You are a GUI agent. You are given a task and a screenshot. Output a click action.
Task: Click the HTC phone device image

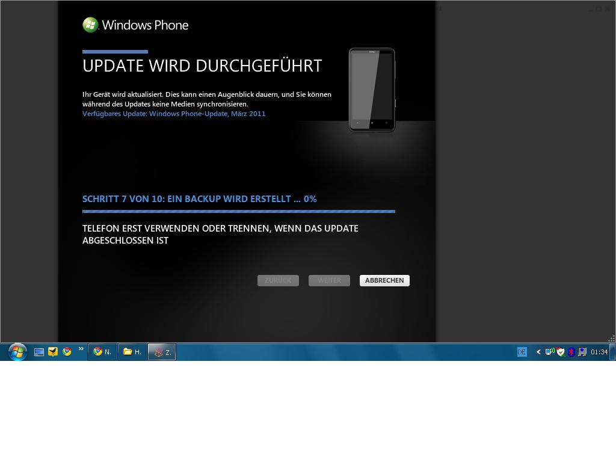point(372,90)
